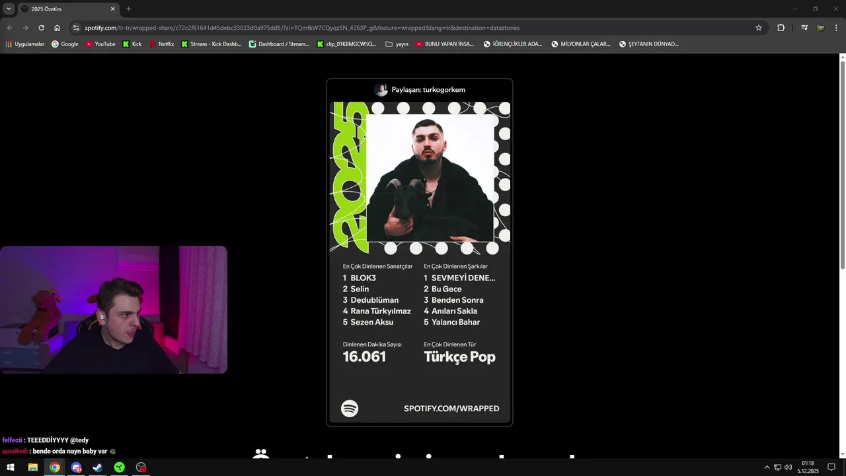Click the turkogorkem profile avatar
This screenshot has height=476, width=846.
[381, 90]
